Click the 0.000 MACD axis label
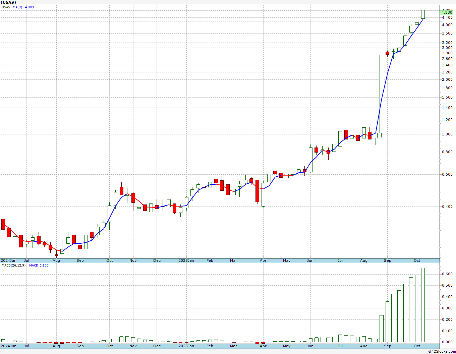The width and height of the screenshot is (456, 354). point(447,342)
